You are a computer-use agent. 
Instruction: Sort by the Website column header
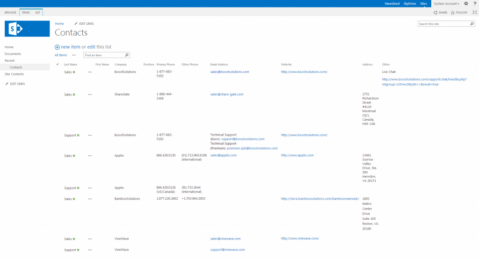[x=286, y=65]
